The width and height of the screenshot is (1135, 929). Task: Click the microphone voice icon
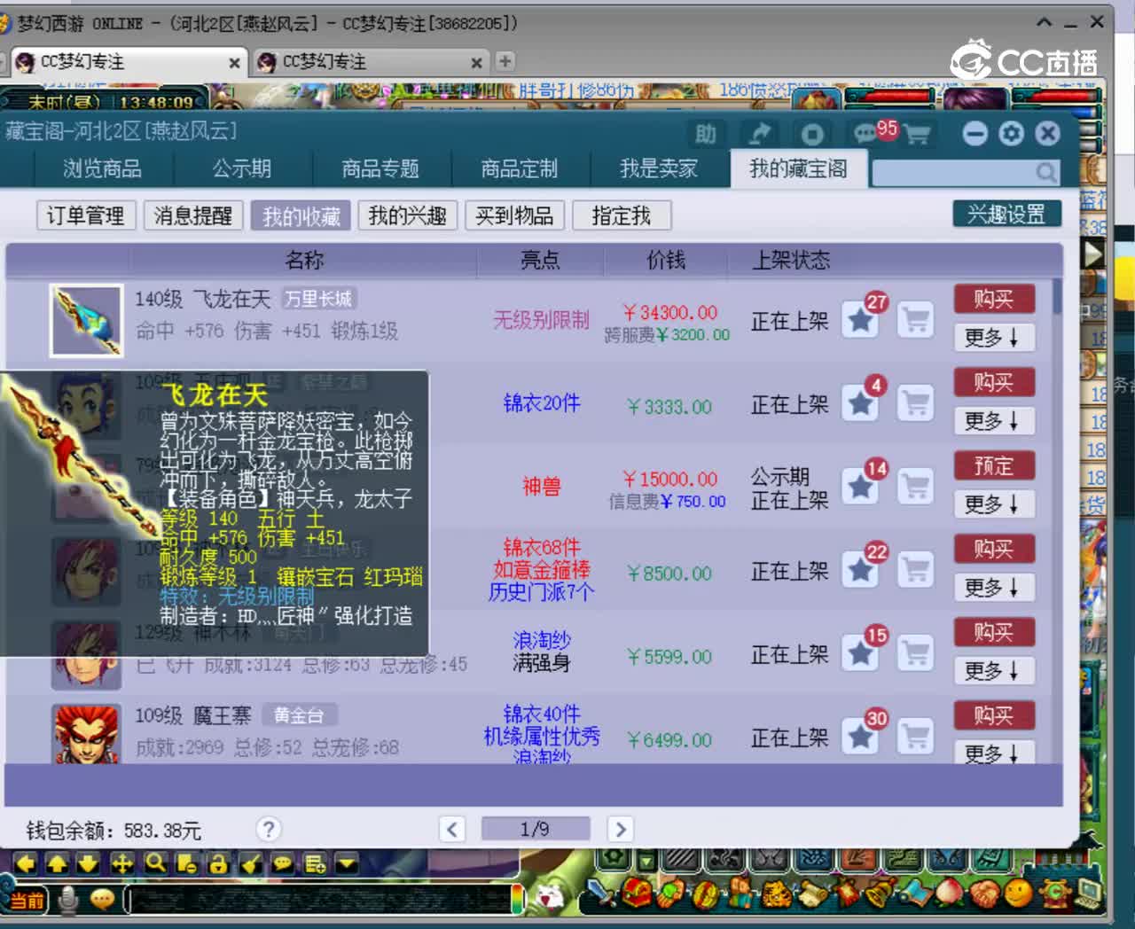68,900
